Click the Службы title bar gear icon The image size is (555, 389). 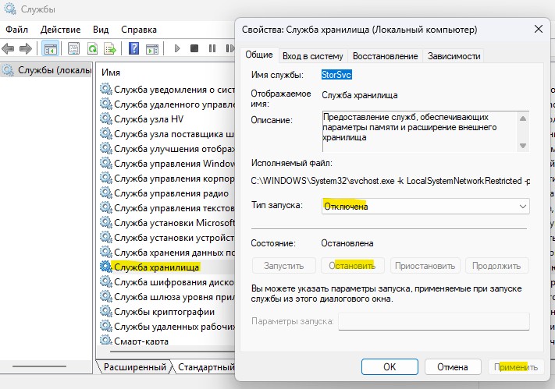pyautogui.click(x=9, y=9)
